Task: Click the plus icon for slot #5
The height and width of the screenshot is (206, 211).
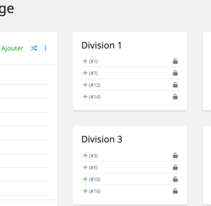Action: 85,167
